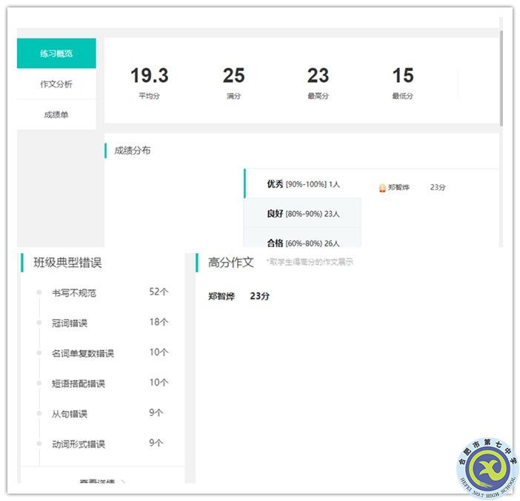Click the bullet dot beside 书写不规范
The width and height of the screenshot is (520, 501).
tap(39, 293)
